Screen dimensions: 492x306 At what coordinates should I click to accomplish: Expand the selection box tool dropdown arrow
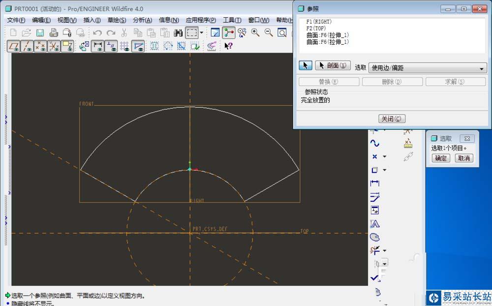[x=201, y=32]
